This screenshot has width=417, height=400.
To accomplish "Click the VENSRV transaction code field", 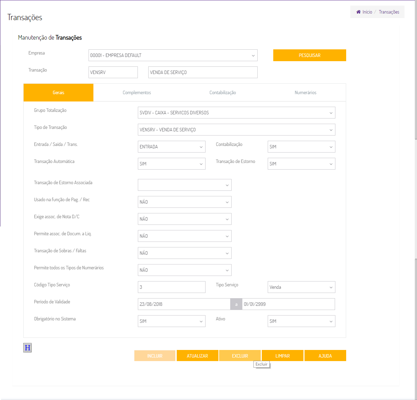I will pyautogui.click(x=113, y=72).
